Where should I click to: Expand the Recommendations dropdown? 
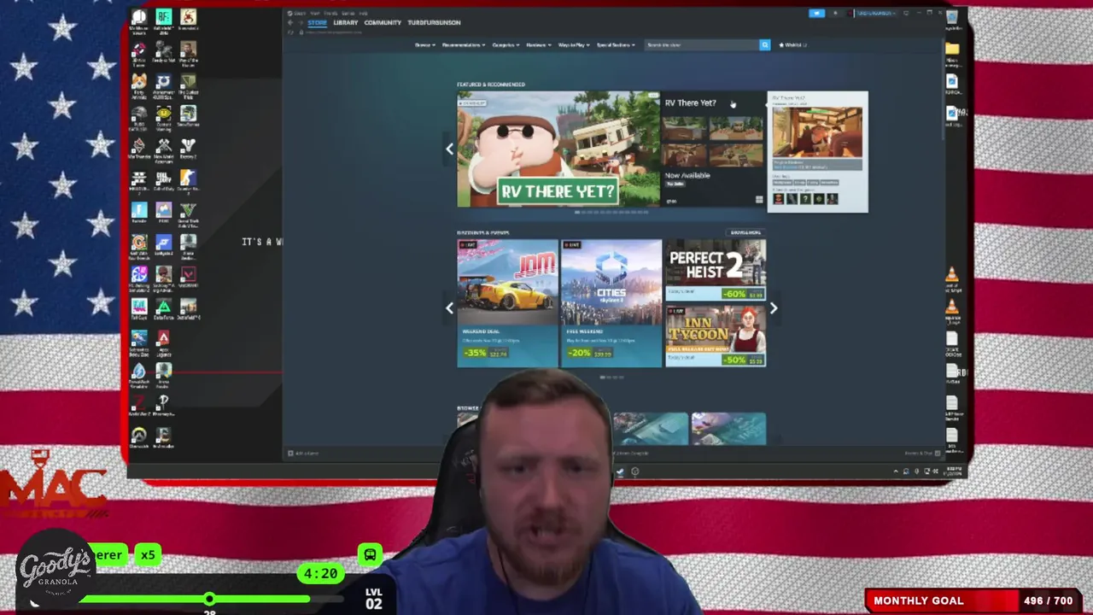464,44
